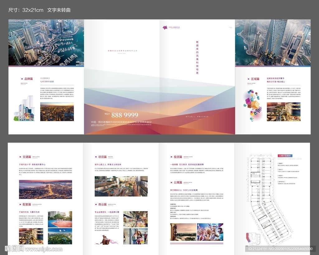Screen dimensions: 319x255
Task: Click the 俺的沙打脉 唯此城心 subtitle
Action: (276, 82)
